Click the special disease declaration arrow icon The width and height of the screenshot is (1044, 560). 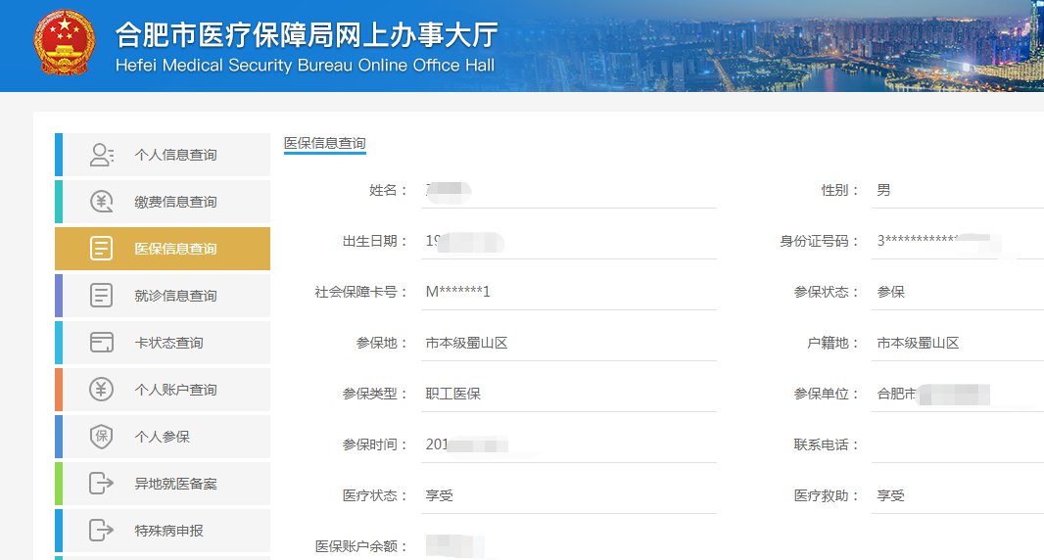pos(102,531)
